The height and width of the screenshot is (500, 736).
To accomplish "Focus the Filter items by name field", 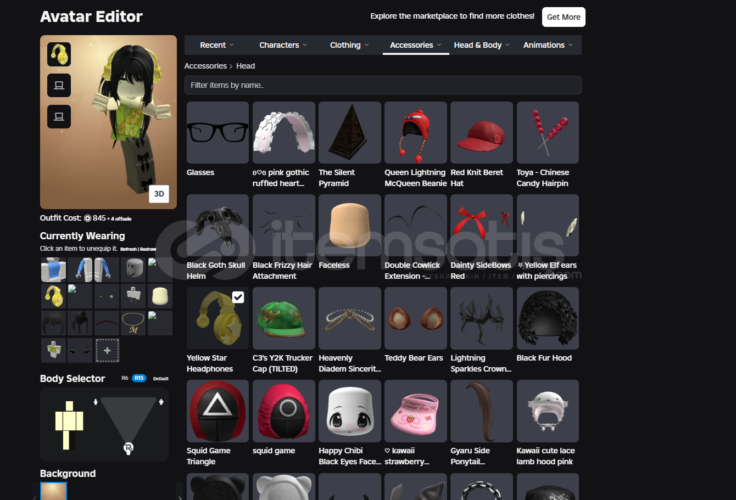I will pyautogui.click(x=383, y=85).
